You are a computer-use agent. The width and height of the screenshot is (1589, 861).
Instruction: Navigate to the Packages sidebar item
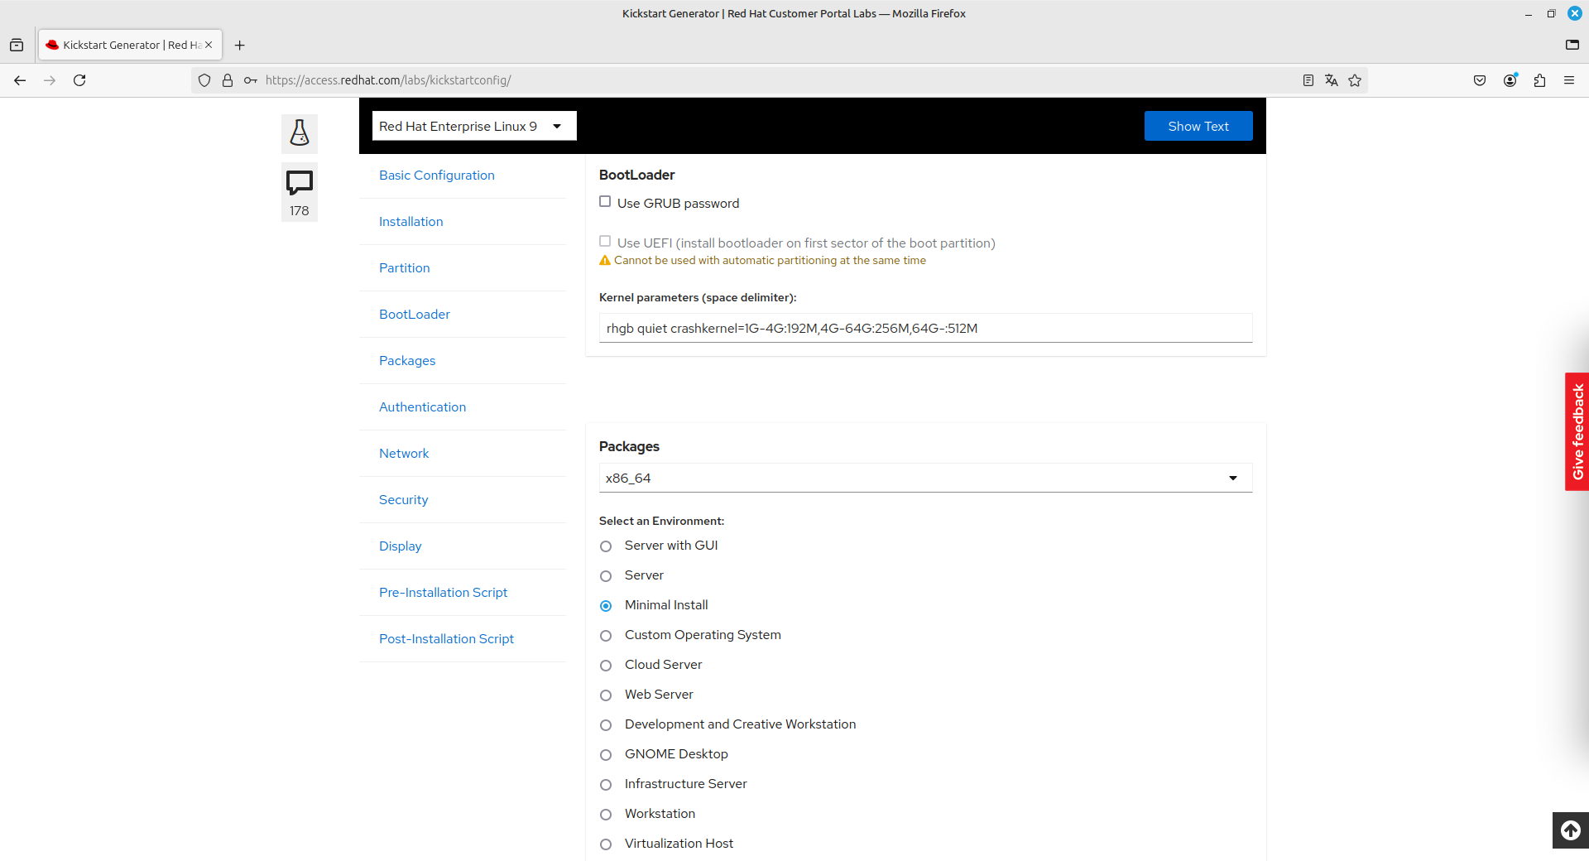pos(407,361)
